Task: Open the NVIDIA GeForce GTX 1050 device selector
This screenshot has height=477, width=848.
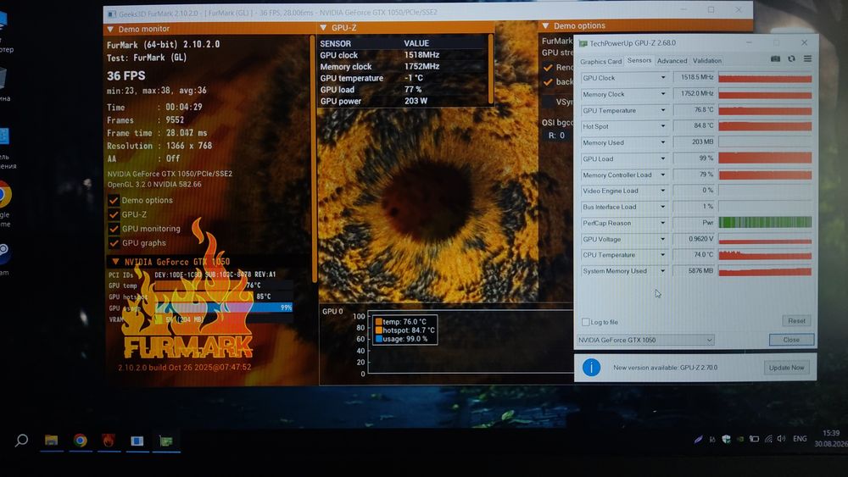Action: (x=645, y=340)
